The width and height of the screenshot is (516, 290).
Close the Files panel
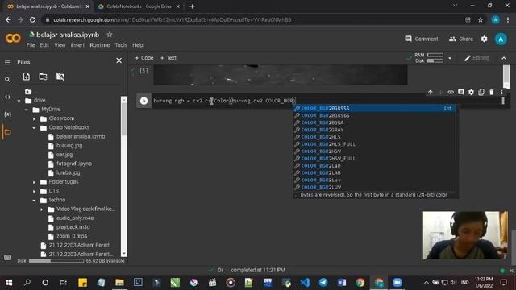119,60
